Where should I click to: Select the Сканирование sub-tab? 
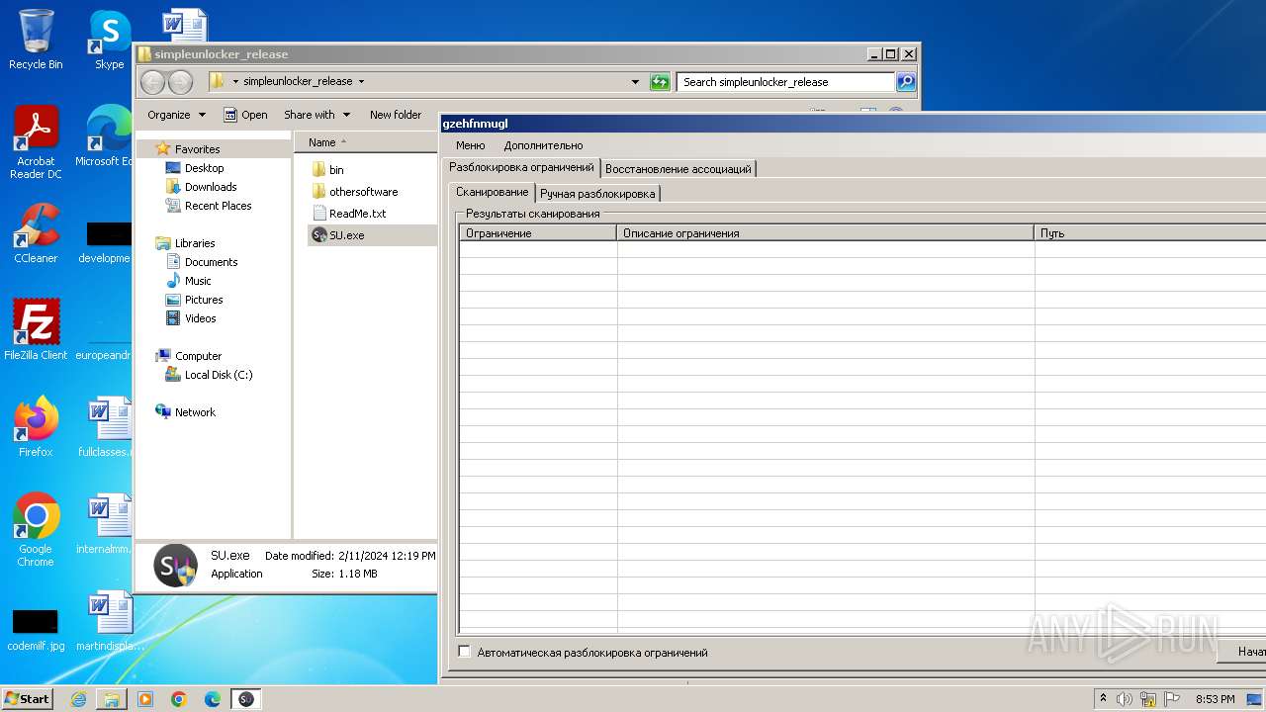492,192
